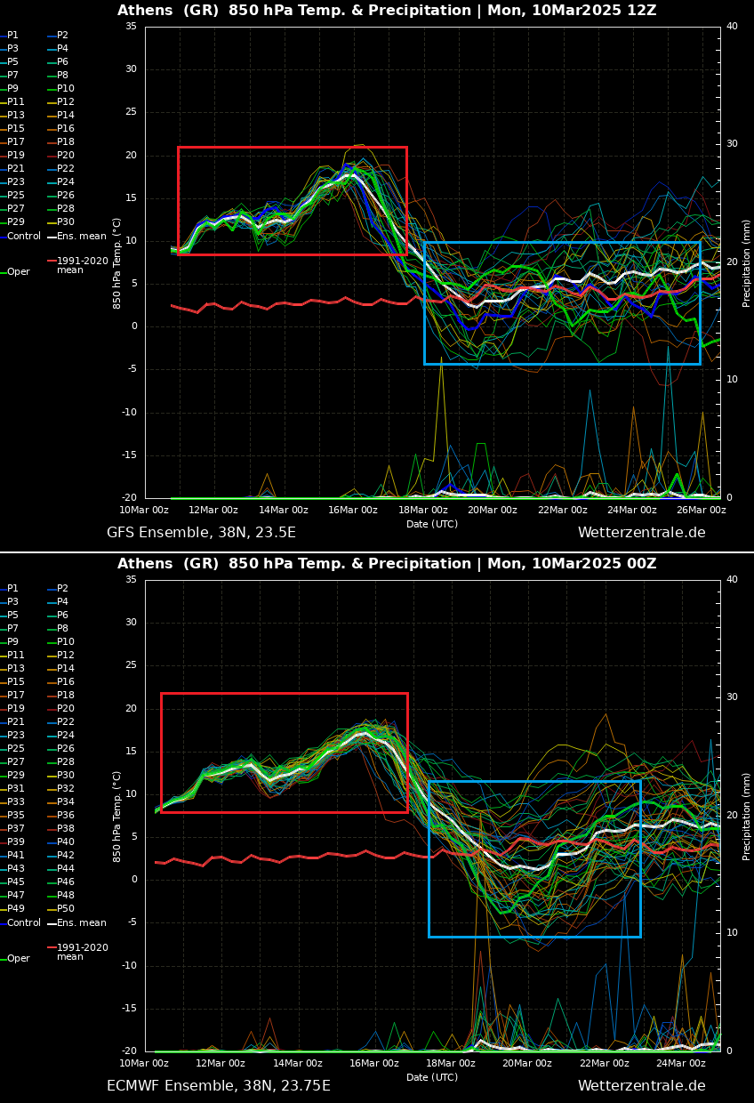Open Wetterzentrale.de link below the ECMWF chart
The image size is (754, 1103).
tap(641, 1086)
